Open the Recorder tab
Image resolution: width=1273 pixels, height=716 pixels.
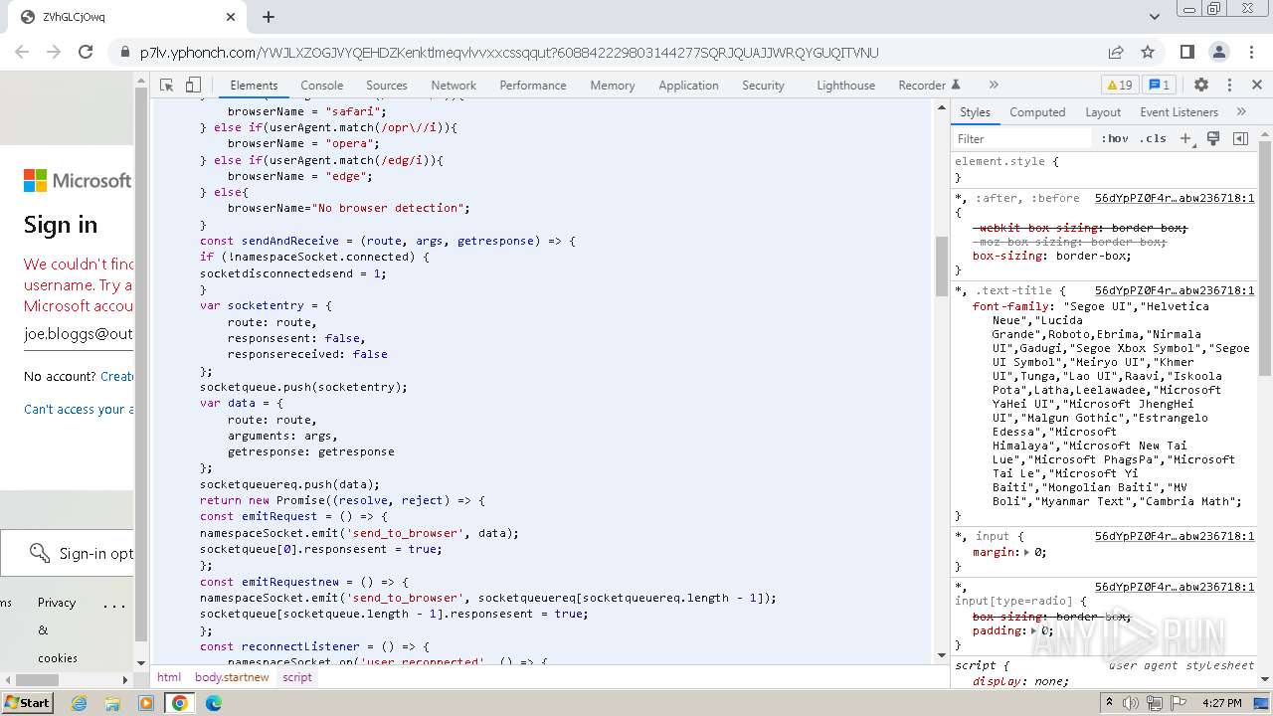click(929, 86)
